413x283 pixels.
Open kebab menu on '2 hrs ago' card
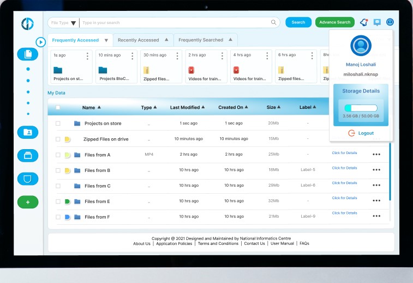click(x=222, y=56)
